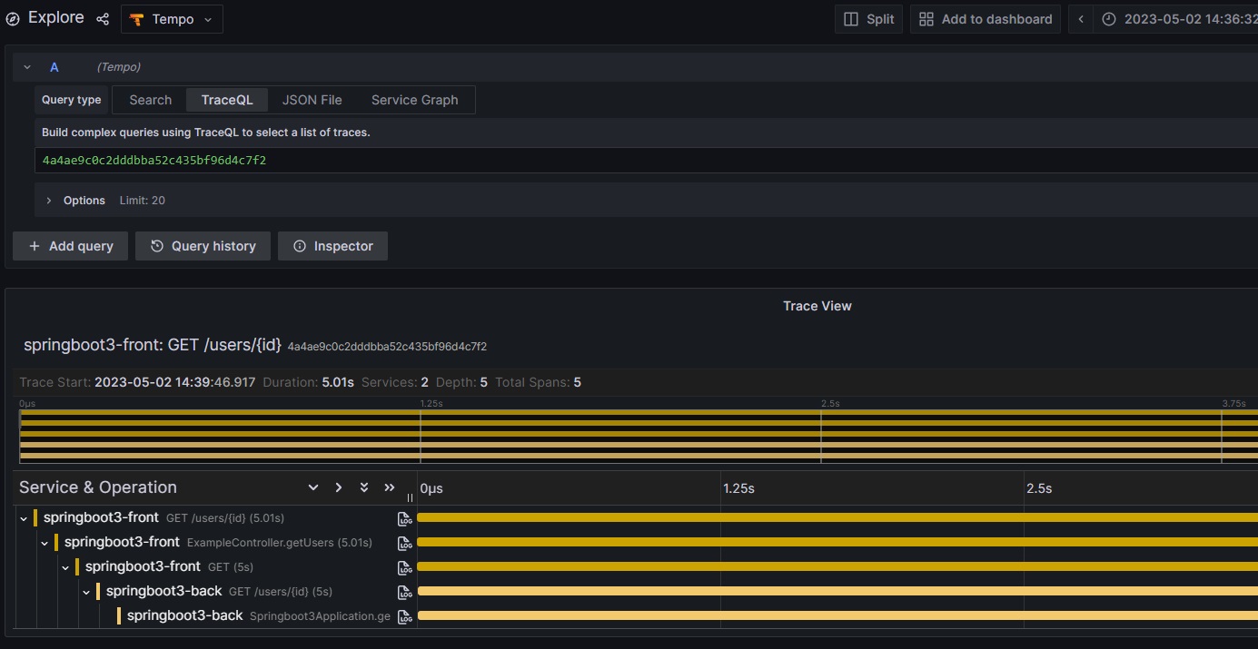Collapse one level with right chevron icon

pyautogui.click(x=339, y=487)
